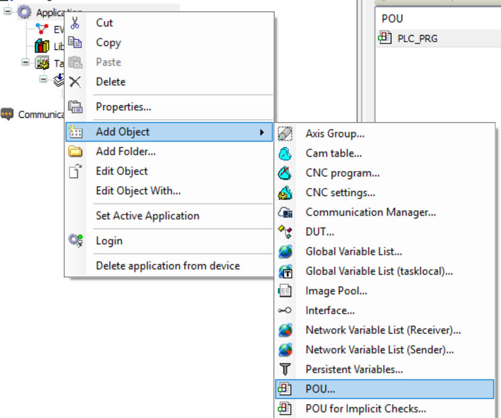Collapse the Task Configuration tree node
The width and height of the screenshot is (501, 418).
click(x=26, y=61)
